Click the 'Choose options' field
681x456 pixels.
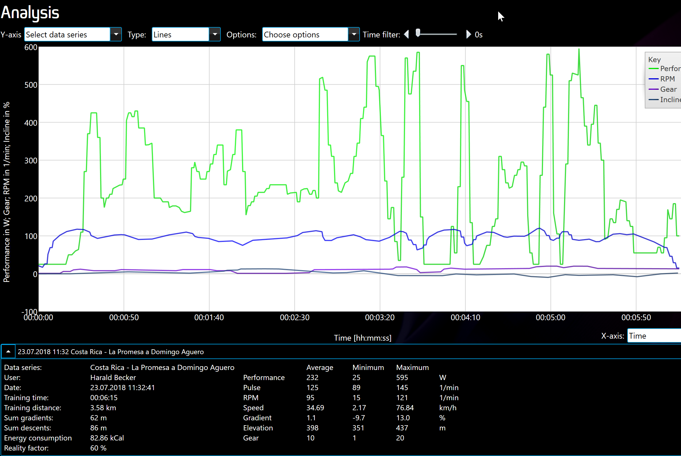coord(305,34)
